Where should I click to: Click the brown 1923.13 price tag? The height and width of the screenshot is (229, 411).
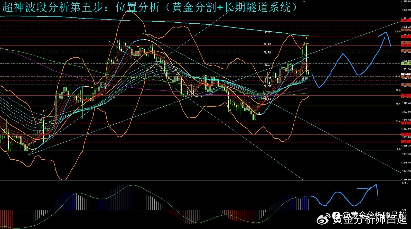coord(406,84)
